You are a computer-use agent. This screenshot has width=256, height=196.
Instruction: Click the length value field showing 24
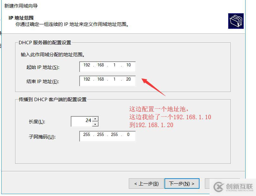click(82, 121)
